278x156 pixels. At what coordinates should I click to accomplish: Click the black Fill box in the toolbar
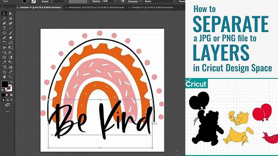click(x=5, y=84)
